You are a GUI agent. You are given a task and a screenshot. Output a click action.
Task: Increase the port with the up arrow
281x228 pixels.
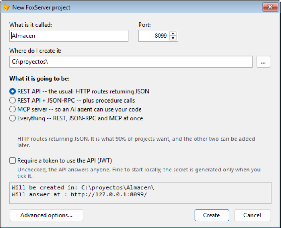(x=173, y=34)
